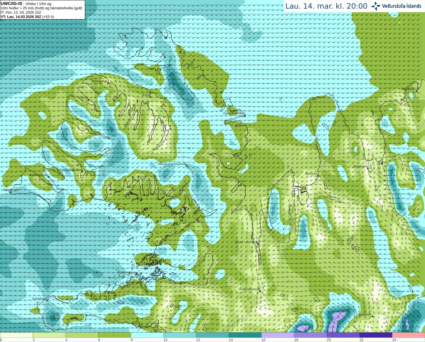
Task: Click the Patreksfjörður station label
Action: coord(39,175)
